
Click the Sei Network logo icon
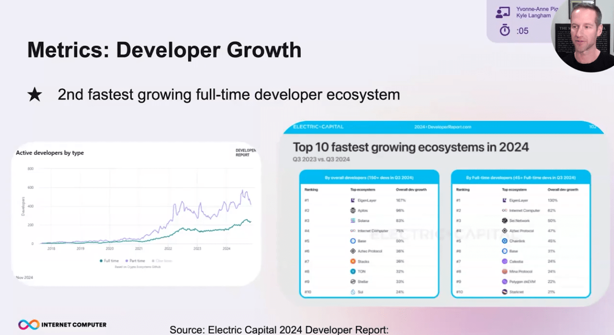coord(505,220)
